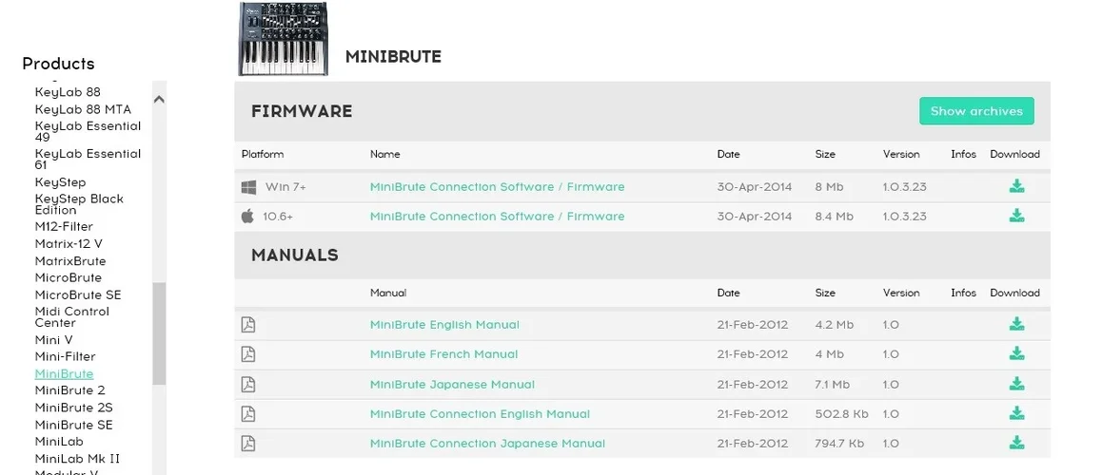Download MiniBrute Connection English Manual
This screenshot has height=475, width=1102.
click(1016, 413)
